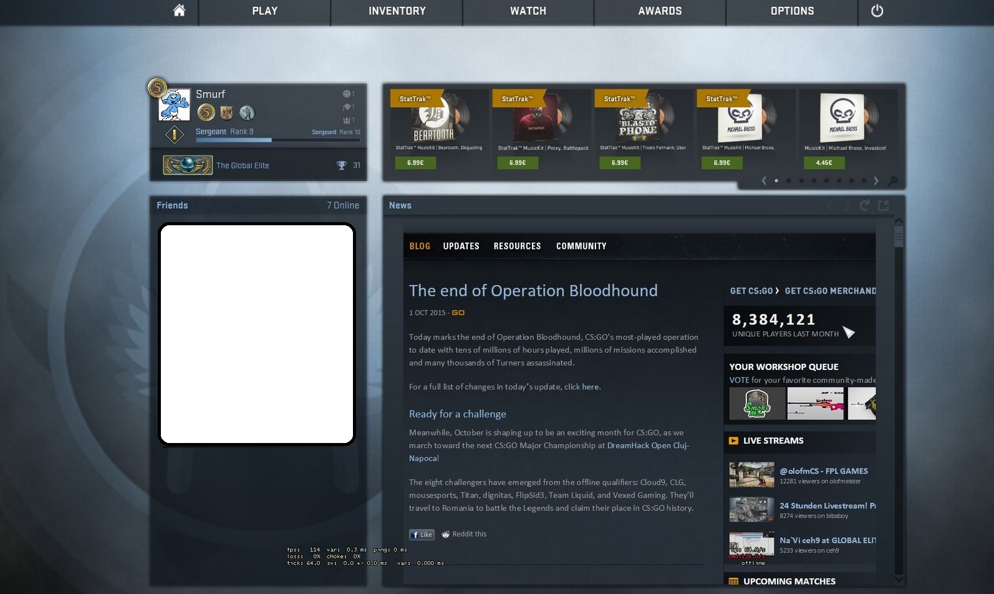This screenshot has width=994, height=594.
Task: Click the teacher commendation cap icon
Action: pyautogui.click(x=347, y=107)
